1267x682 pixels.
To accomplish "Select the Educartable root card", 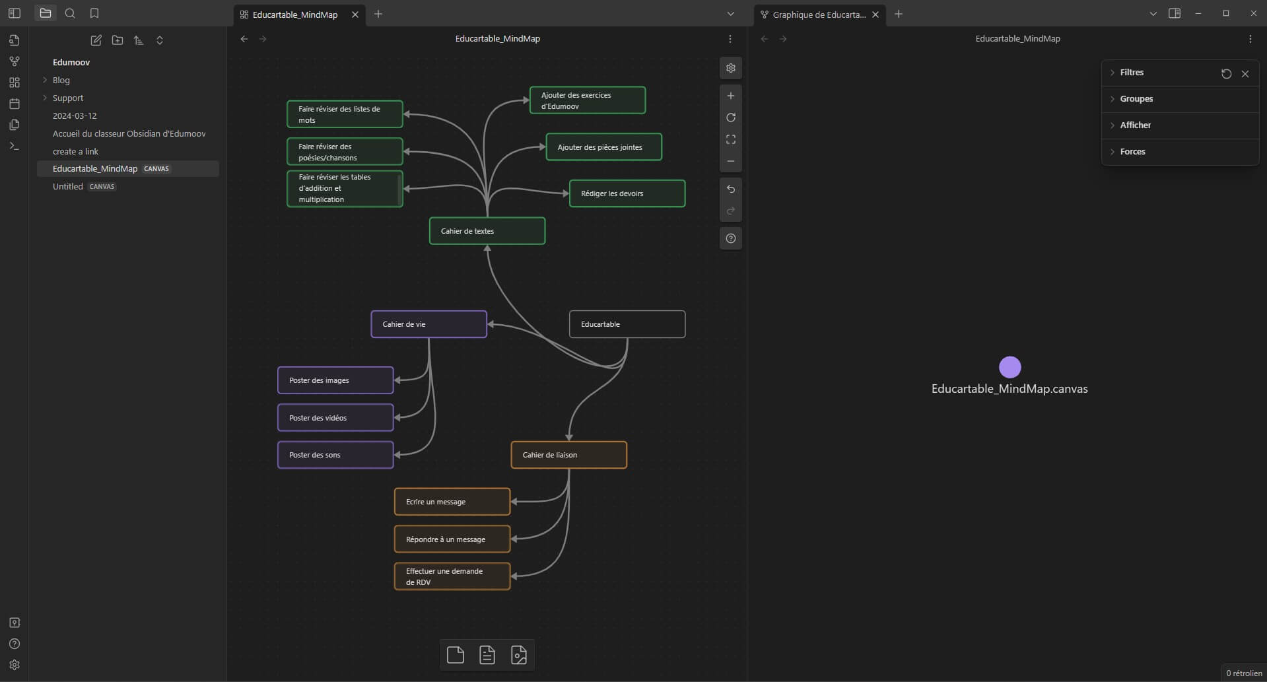I will click(627, 324).
